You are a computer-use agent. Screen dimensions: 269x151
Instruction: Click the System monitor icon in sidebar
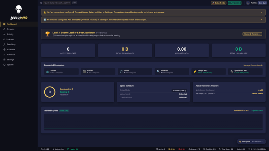pos(4,64)
